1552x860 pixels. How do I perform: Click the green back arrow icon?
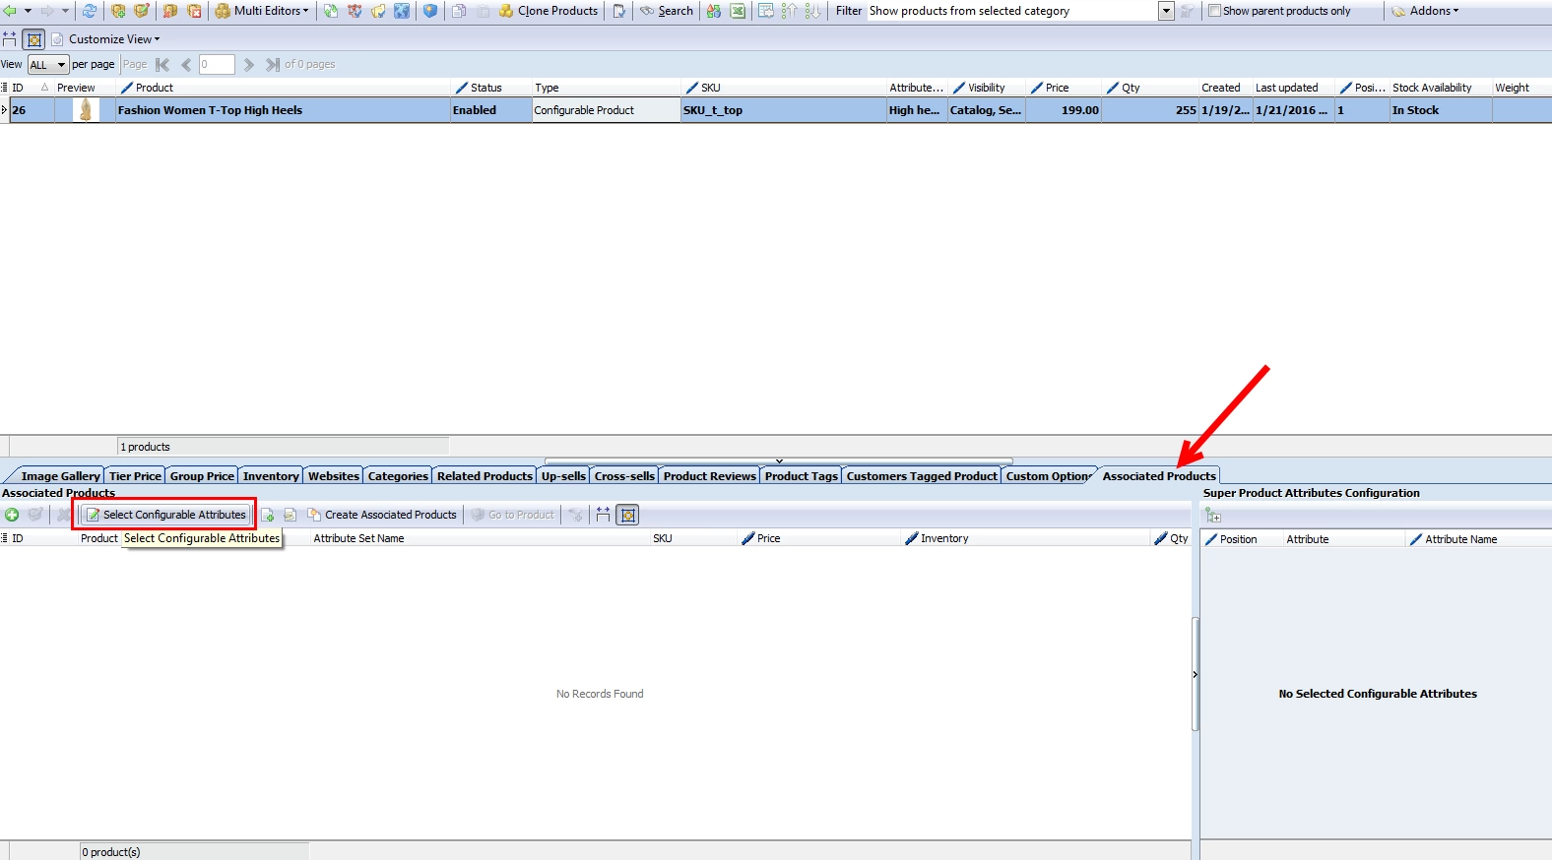10,11
